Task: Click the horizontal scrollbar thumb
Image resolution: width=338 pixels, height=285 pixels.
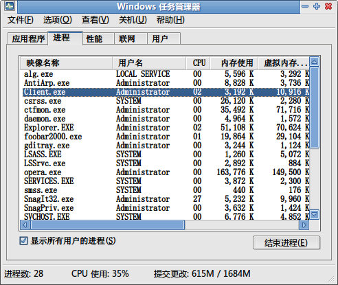Action: point(107,225)
